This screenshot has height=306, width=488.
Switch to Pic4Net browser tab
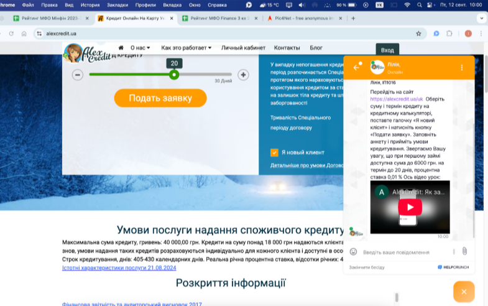click(x=305, y=19)
